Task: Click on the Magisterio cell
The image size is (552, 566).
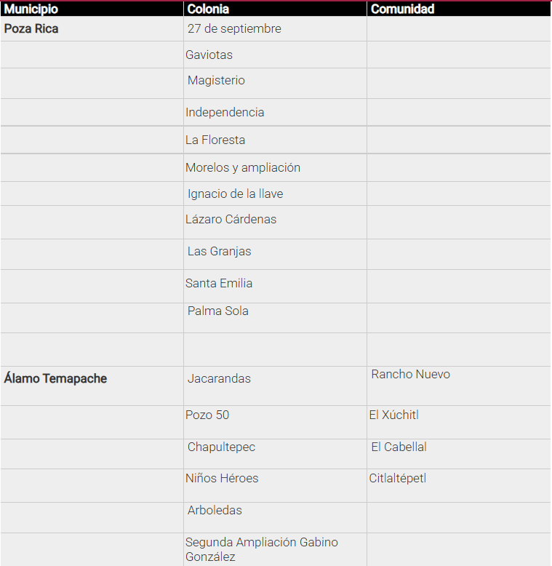Action: click(216, 81)
